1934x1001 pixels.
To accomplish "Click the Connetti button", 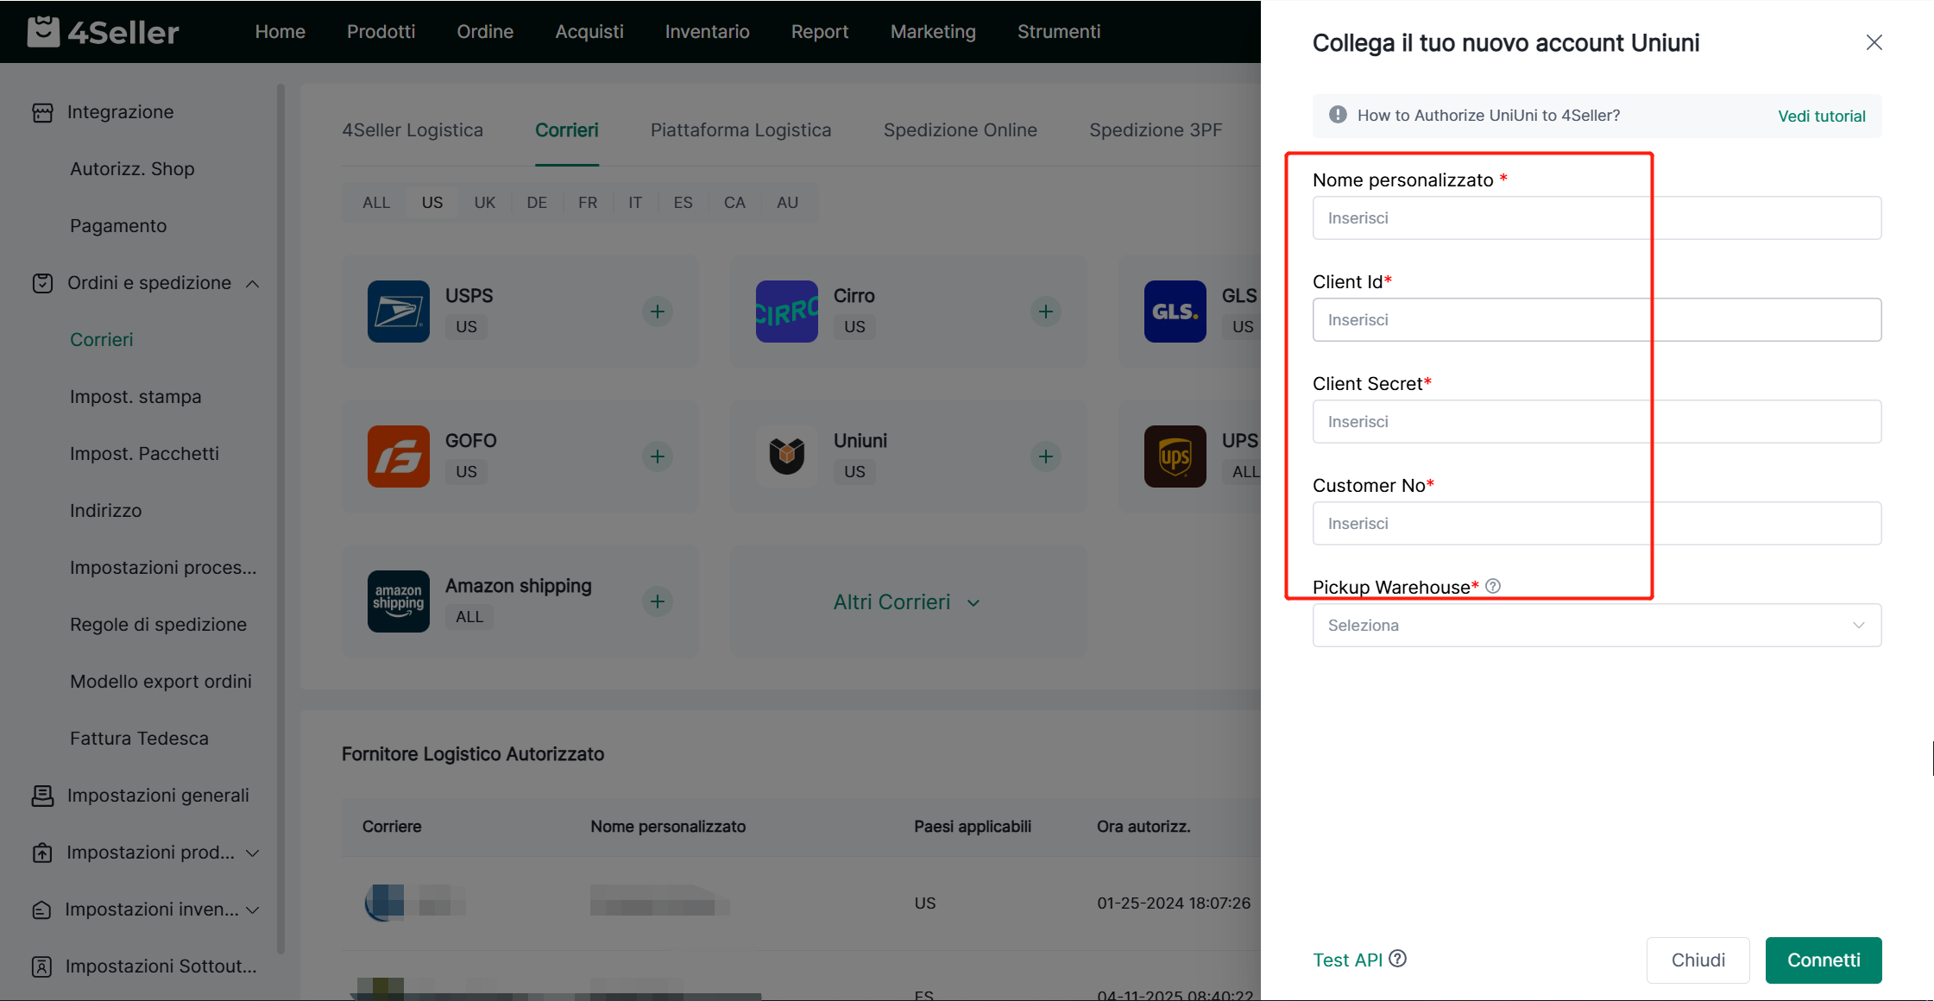I will tap(1823, 960).
